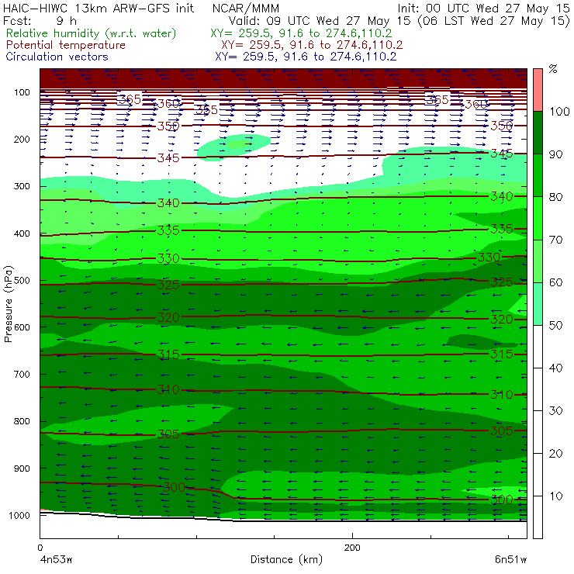Click the '90' colorbar scale value
The image size is (574, 574).
click(x=555, y=154)
